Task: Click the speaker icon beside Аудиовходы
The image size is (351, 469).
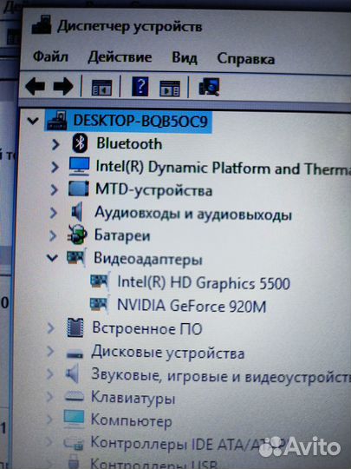Action: tap(77, 212)
